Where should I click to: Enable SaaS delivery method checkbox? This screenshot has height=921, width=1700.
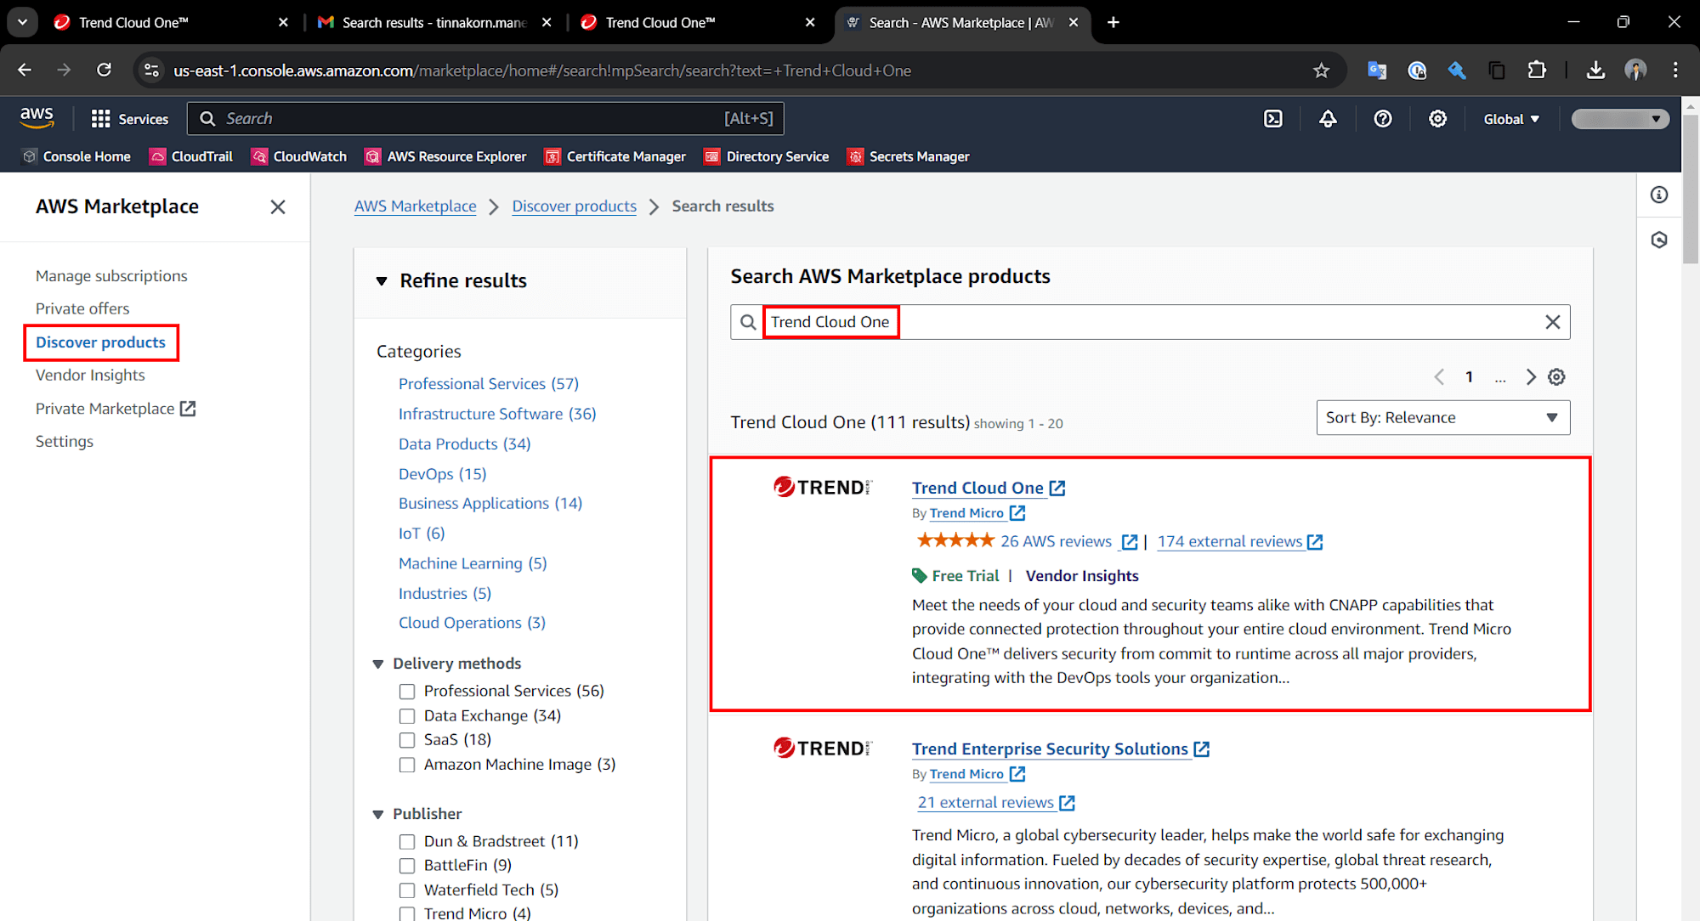click(x=407, y=738)
